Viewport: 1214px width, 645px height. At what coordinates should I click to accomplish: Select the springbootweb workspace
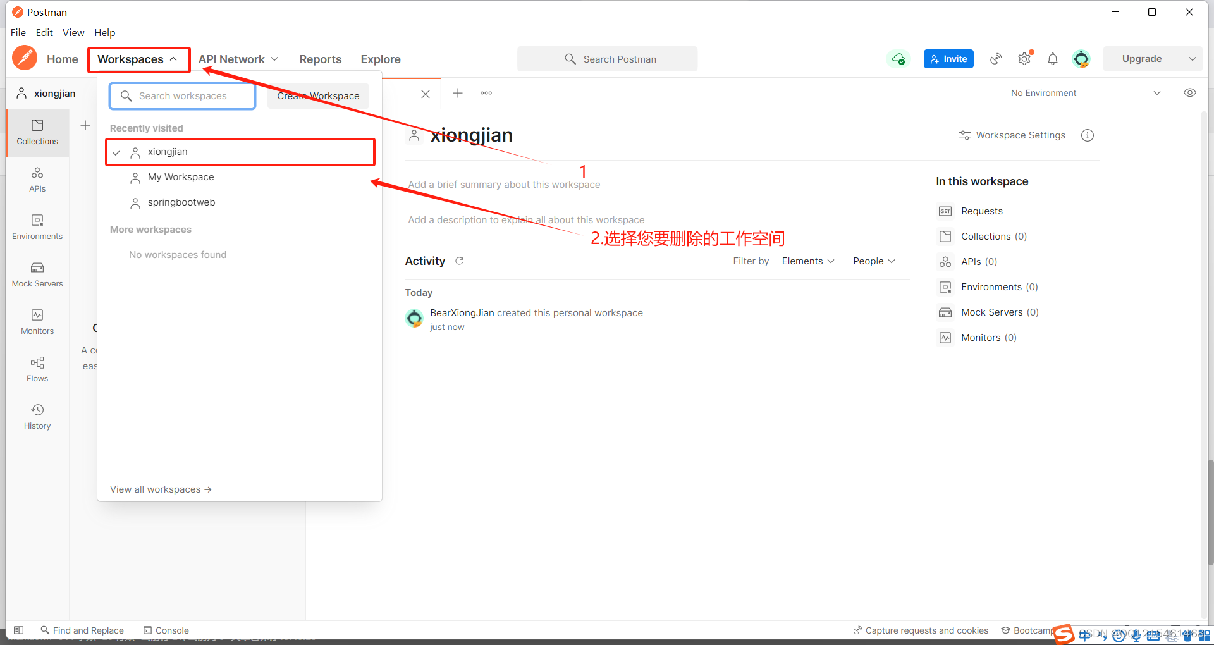pyautogui.click(x=240, y=202)
